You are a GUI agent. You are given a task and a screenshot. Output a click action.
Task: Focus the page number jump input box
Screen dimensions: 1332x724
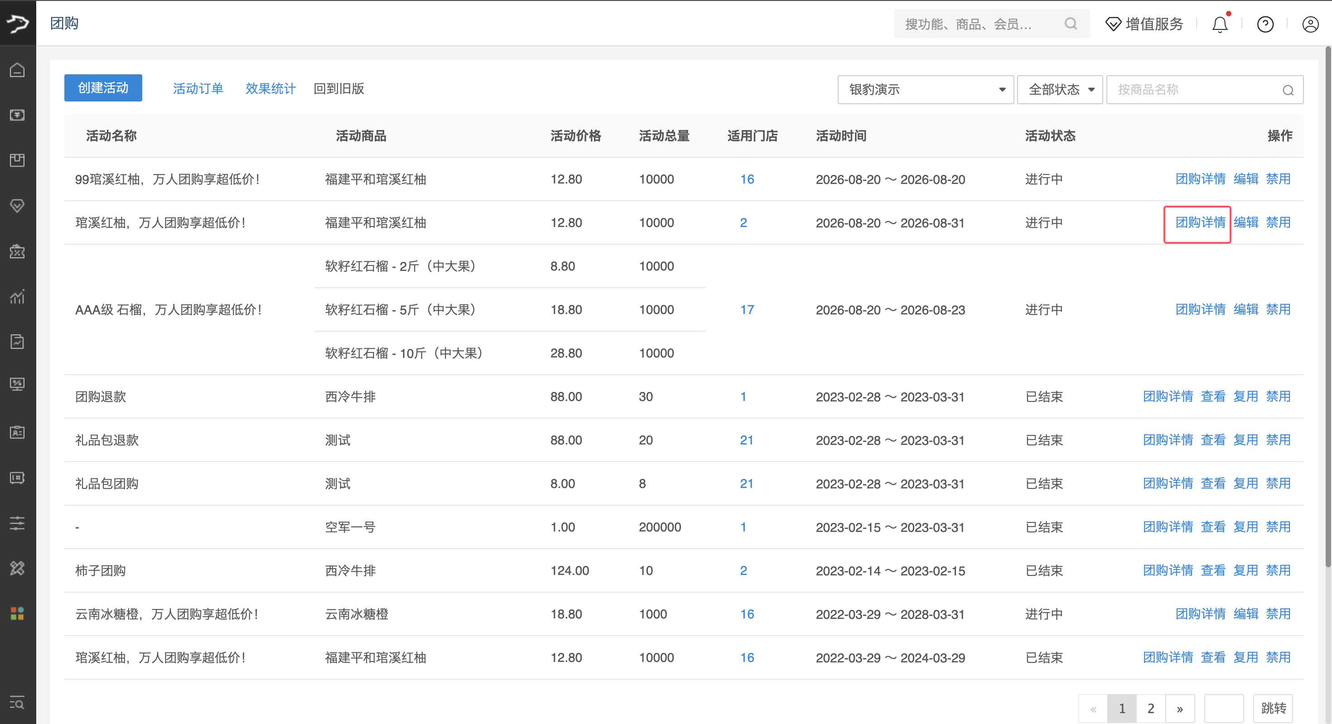[1224, 708]
